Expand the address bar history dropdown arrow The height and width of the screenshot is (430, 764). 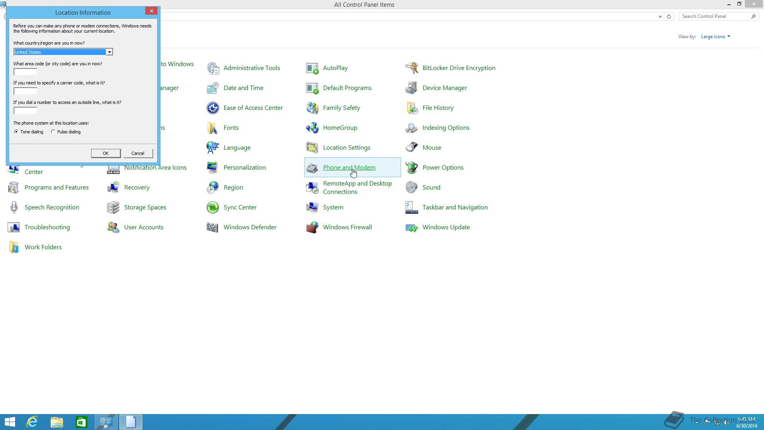tap(660, 16)
